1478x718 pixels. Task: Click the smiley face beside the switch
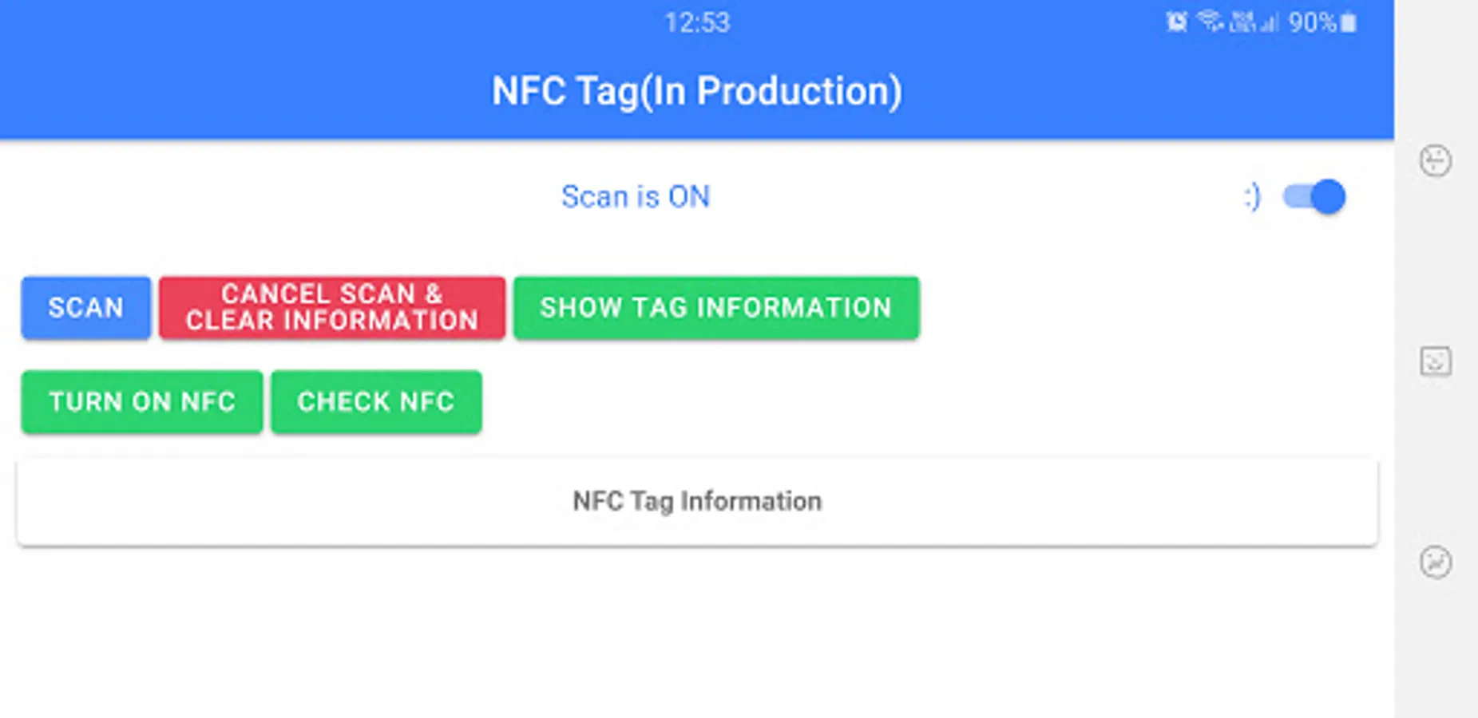(1252, 197)
